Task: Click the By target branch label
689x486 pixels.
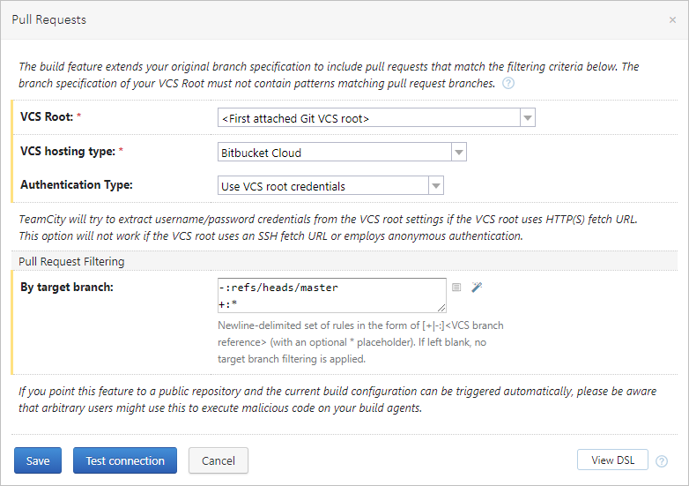Action: (x=67, y=288)
